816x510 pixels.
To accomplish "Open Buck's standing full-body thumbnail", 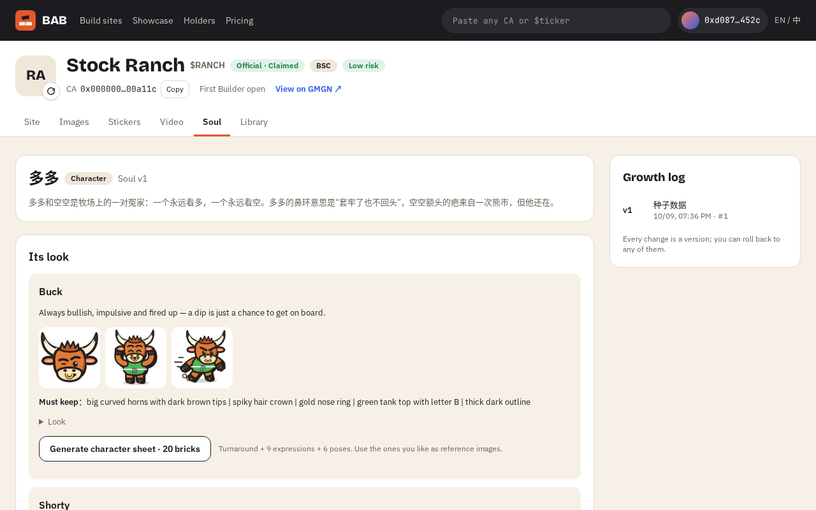I will coord(136,358).
